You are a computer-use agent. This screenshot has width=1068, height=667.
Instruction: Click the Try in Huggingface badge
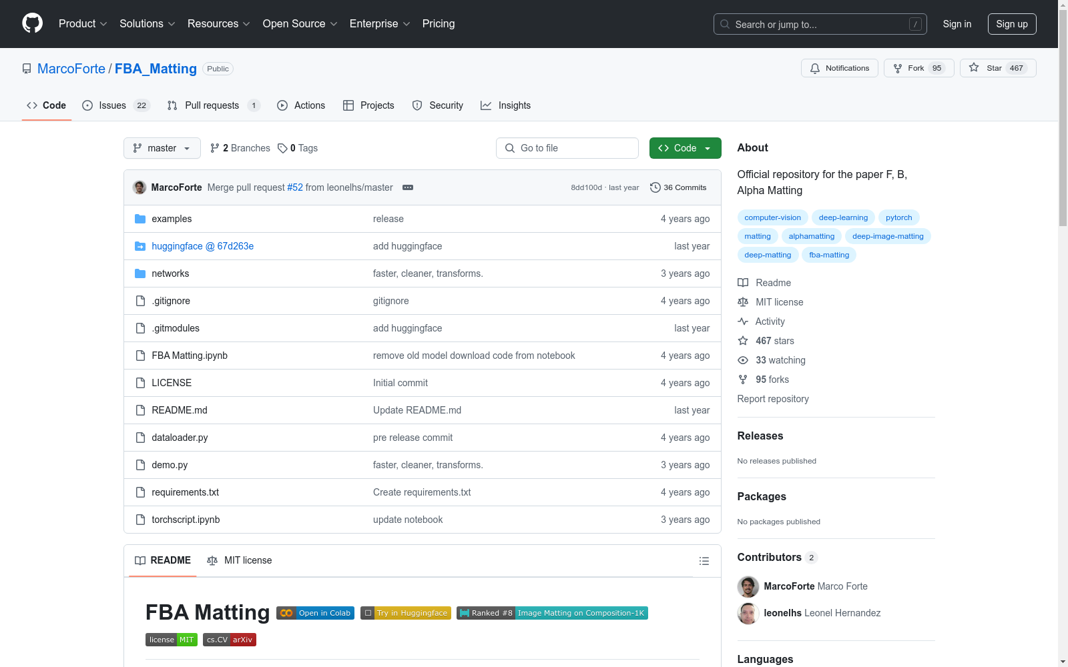pyautogui.click(x=406, y=613)
